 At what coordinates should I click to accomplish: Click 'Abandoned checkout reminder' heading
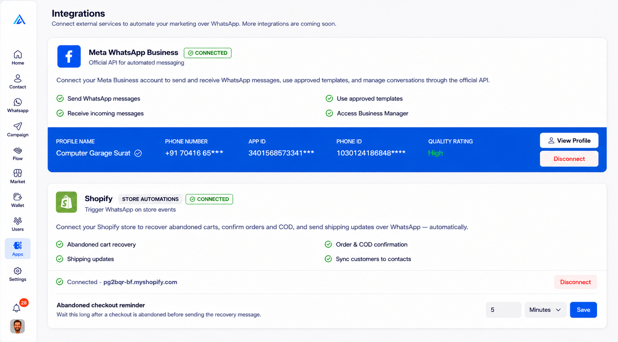click(101, 305)
